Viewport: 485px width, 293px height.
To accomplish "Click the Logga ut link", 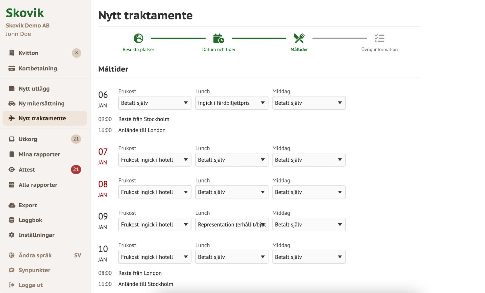I will pyautogui.click(x=31, y=285).
